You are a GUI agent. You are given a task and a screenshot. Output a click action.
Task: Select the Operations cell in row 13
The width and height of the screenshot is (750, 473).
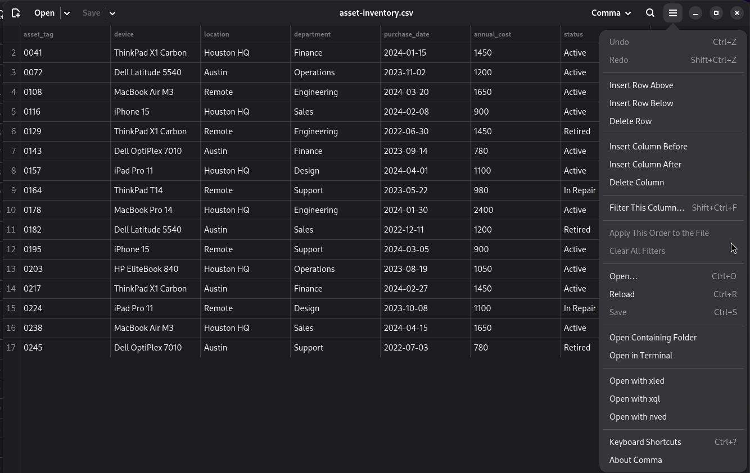pos(335,269)
